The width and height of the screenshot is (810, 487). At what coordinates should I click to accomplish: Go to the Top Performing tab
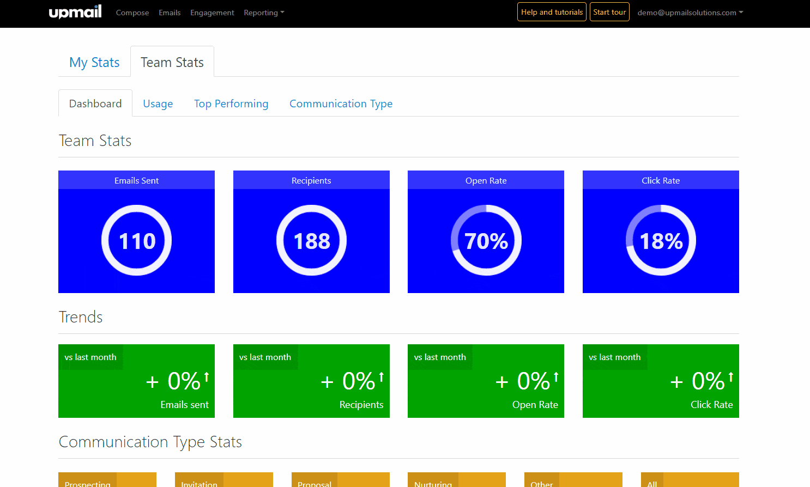[231, 104]
